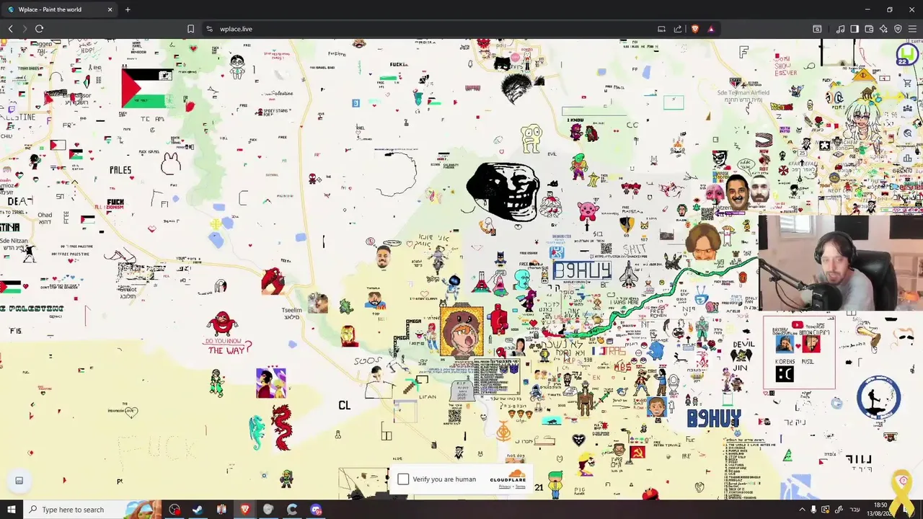Image resolution: width=923 pixels, height=519 pixels.
Task: Open Steam from the taskbar
Action: [x=198, y=510]
